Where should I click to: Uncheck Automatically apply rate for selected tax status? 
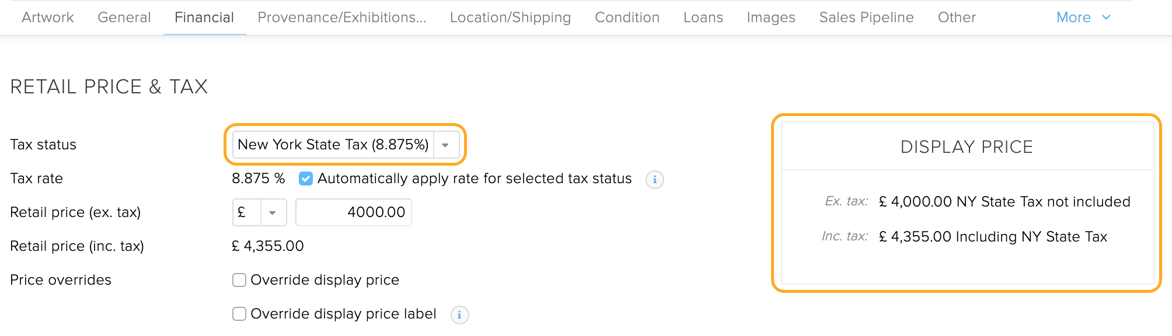pos(306,178)
